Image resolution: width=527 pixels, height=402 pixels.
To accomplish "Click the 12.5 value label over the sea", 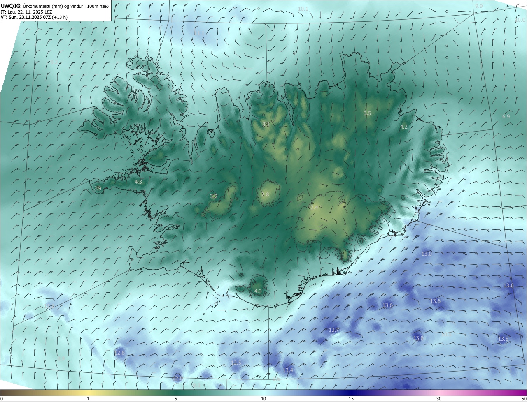I will point(236,363).
